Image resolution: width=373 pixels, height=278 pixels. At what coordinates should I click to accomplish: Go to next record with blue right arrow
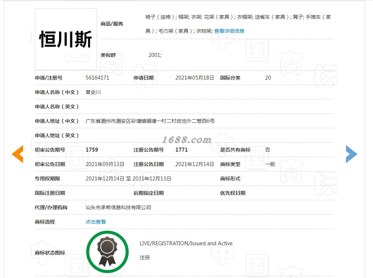point(351,154)
